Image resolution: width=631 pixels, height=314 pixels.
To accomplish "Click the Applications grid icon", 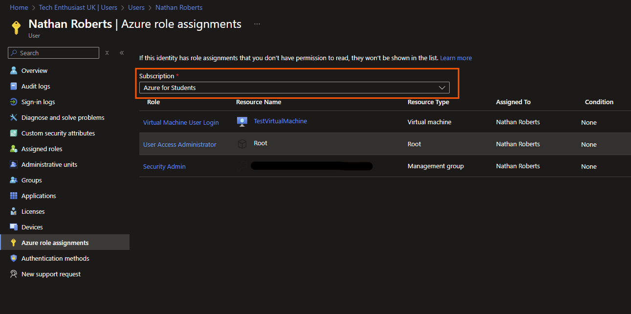I will coord(14,196).
